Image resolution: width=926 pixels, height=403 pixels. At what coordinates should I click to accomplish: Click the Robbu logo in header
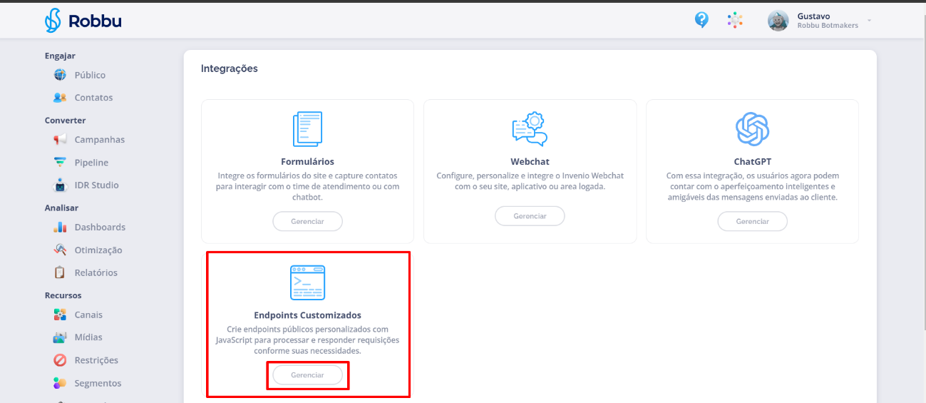(83, 21)
